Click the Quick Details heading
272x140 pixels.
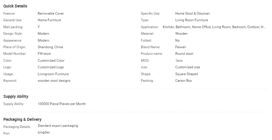(x=15, y=6)
